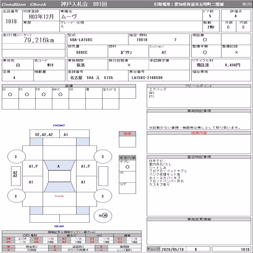Viewport: 253px width, 253px height.
Task: Click the G code in damage legend
Action: [x=55, y=250]
